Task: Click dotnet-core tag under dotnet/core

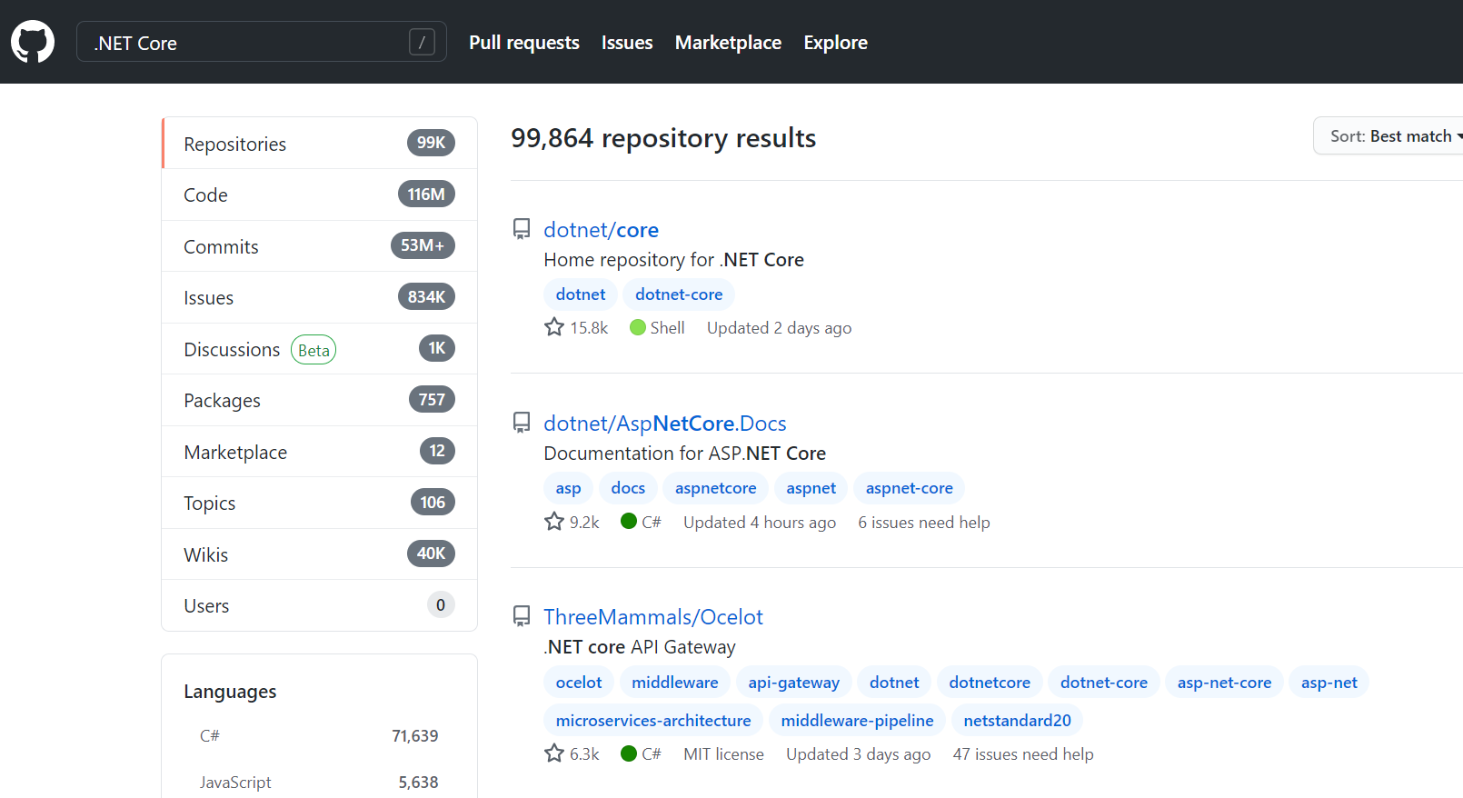Action: (679, 294)
